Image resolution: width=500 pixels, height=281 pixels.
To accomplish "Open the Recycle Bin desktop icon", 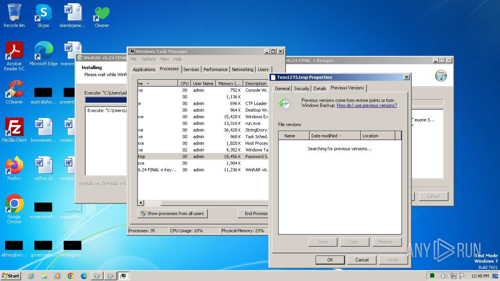I will tap(14, 16).
